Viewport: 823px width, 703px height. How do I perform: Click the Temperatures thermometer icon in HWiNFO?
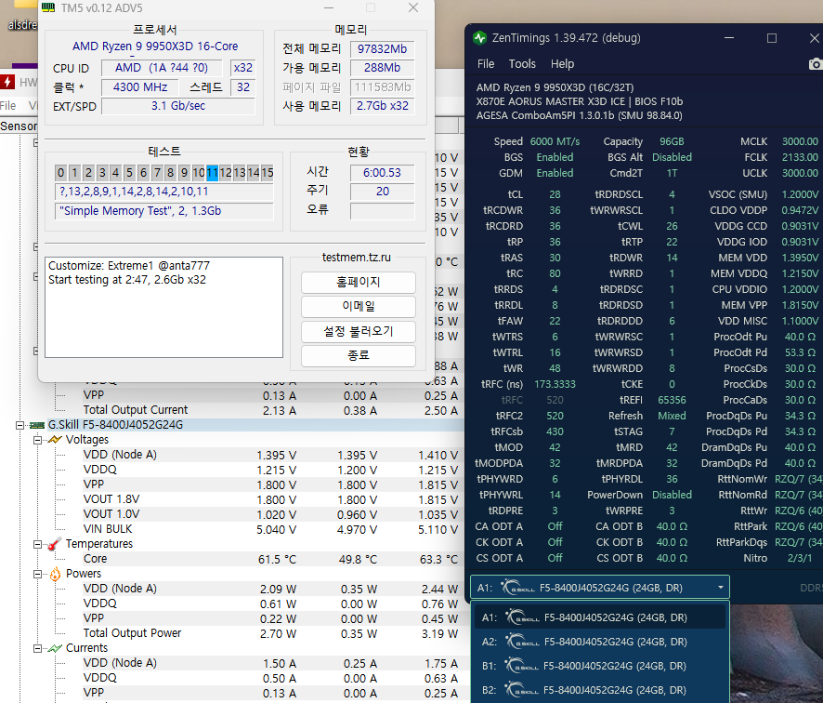tap(55, 544)
